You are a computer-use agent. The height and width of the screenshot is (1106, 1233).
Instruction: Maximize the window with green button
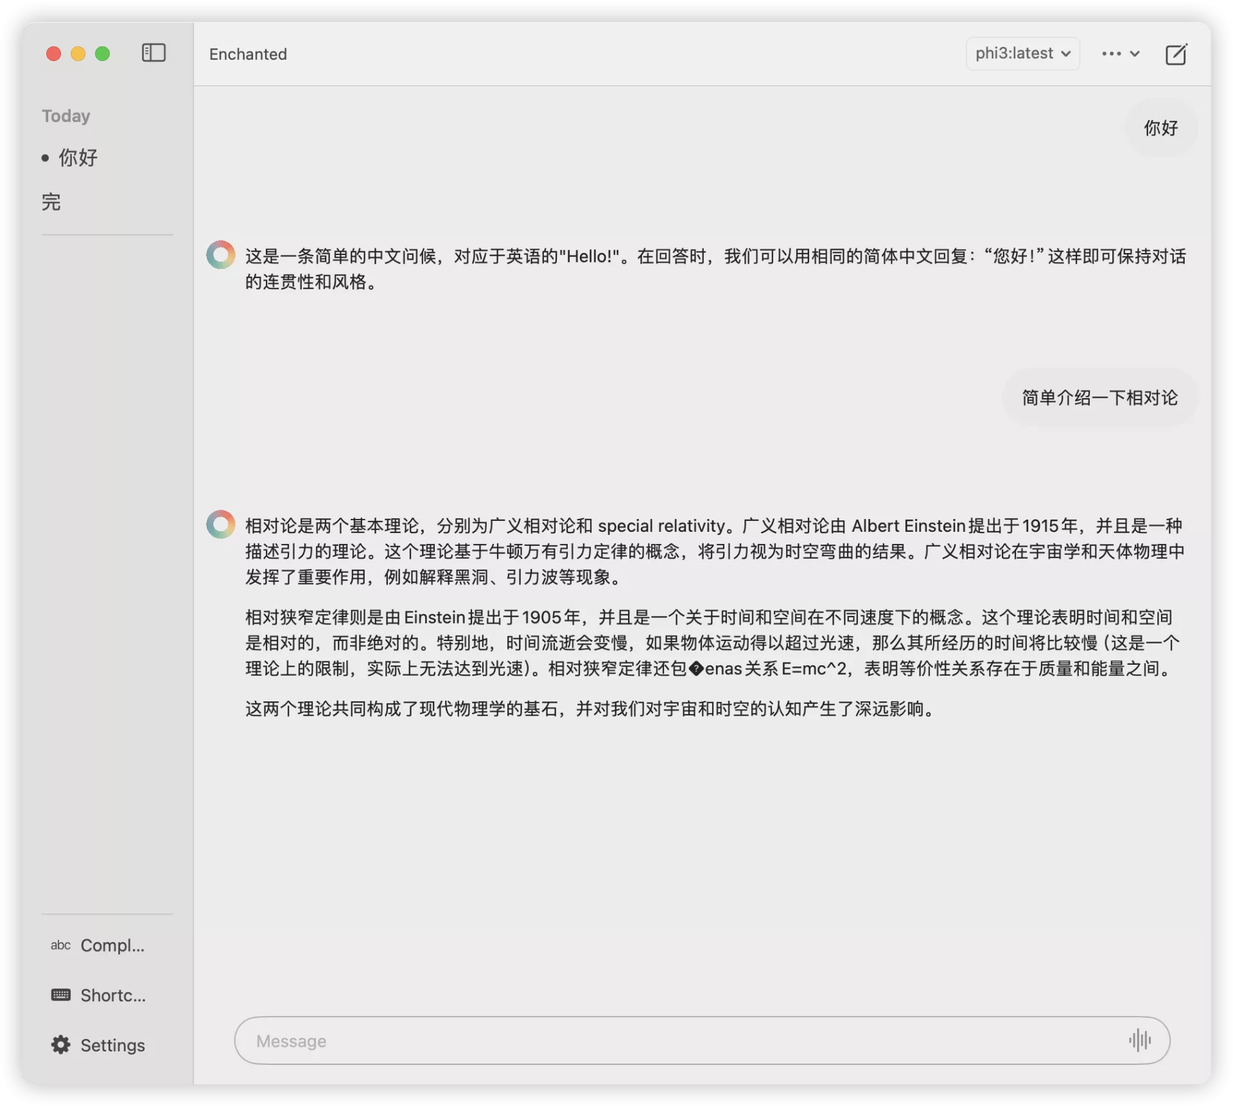(103, 53)
